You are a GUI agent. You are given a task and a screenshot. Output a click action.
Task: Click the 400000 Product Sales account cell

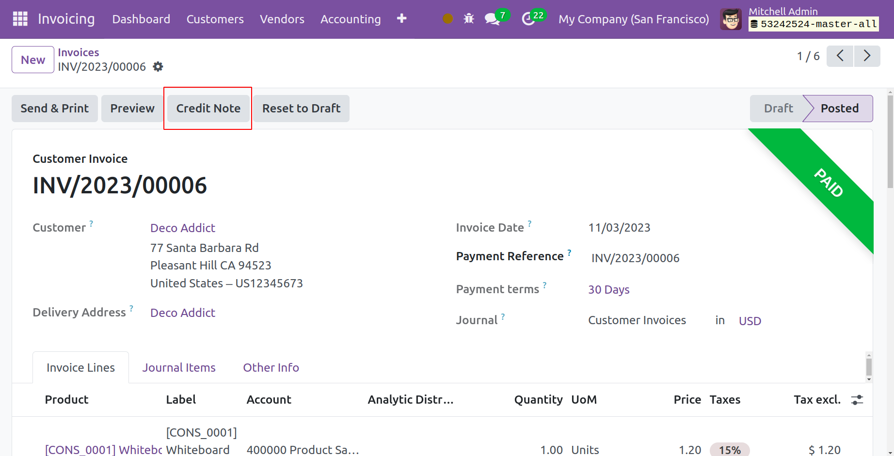[x=303, y=450]
